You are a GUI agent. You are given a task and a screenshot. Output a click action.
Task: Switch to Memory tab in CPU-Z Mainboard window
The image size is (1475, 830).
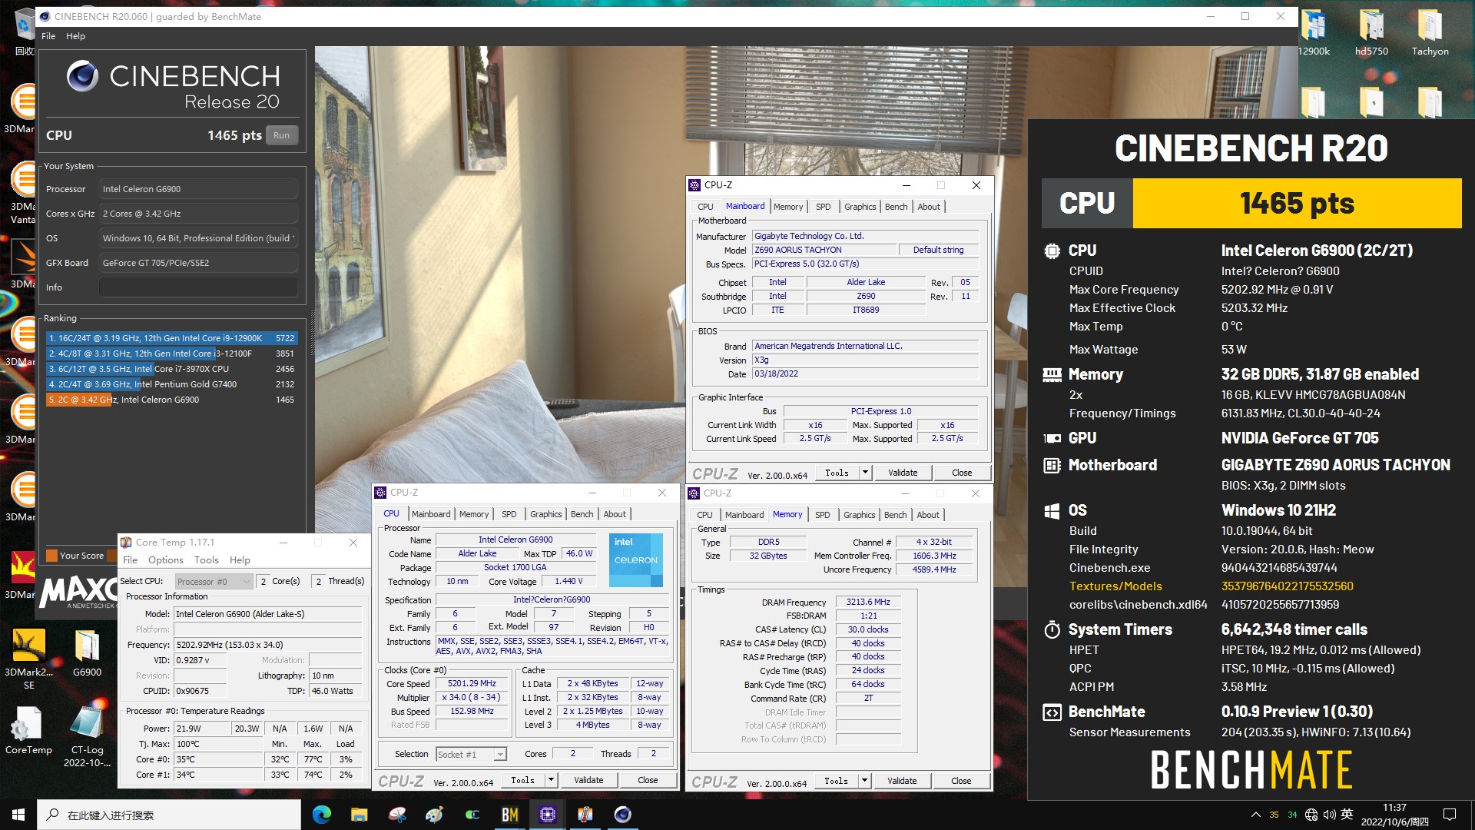tap(788, 207)
